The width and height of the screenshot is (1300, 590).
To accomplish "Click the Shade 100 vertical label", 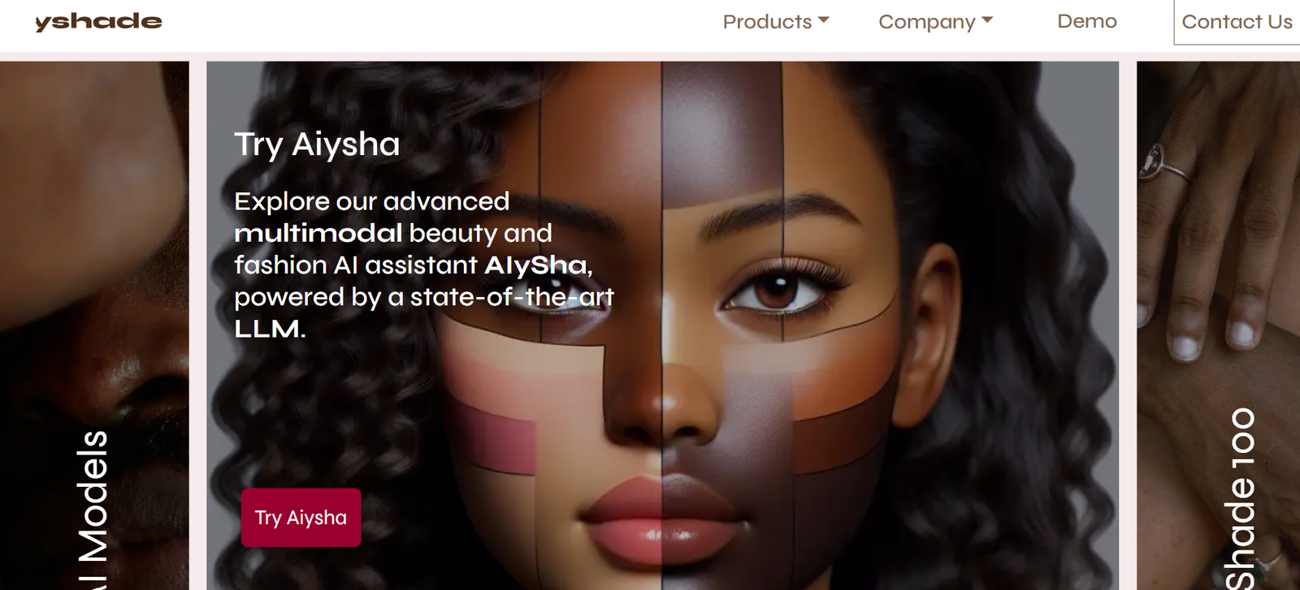I will tap(1241, 498).
